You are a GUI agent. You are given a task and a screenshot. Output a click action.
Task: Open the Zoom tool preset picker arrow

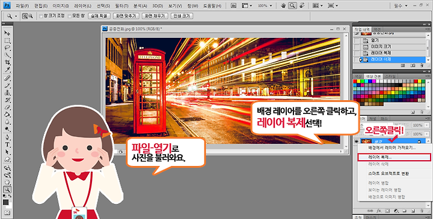[x=16, y=16]
